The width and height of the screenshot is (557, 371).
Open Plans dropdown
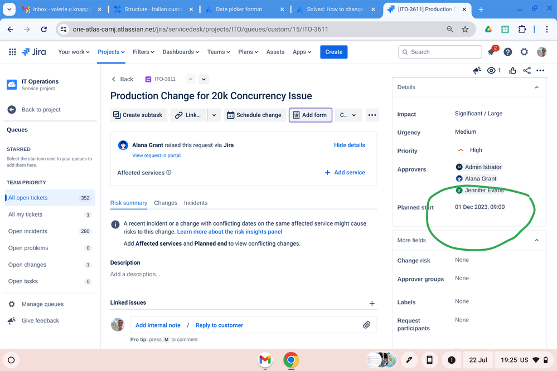point(248,52)
